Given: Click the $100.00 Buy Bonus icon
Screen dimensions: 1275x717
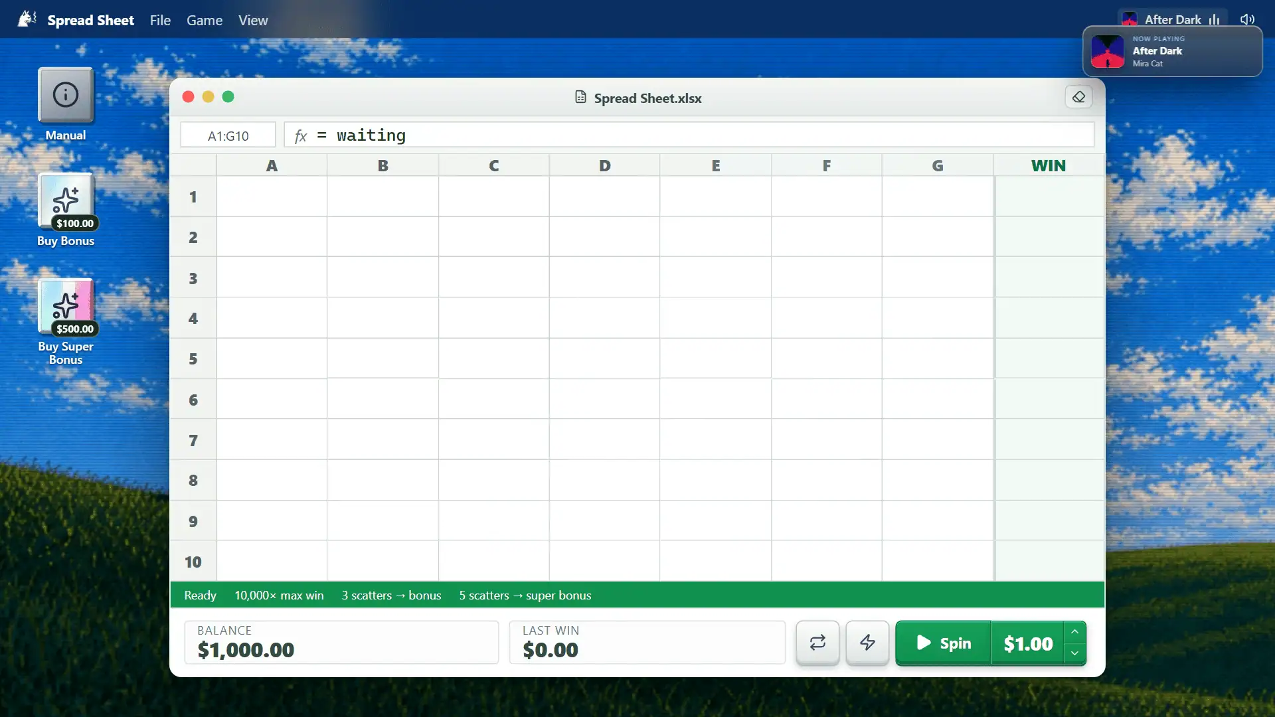Looking at the screenshot, I should tap(66, 201).
